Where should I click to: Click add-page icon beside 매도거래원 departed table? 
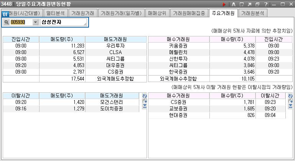tap(145, 101)
